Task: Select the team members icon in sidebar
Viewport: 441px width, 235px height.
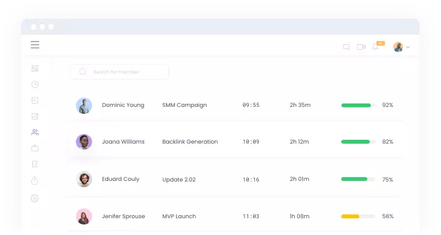Action: click(x=35, y=132)
